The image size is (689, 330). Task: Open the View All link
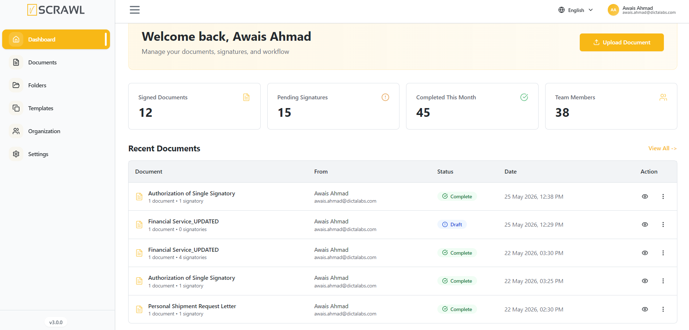662,148
